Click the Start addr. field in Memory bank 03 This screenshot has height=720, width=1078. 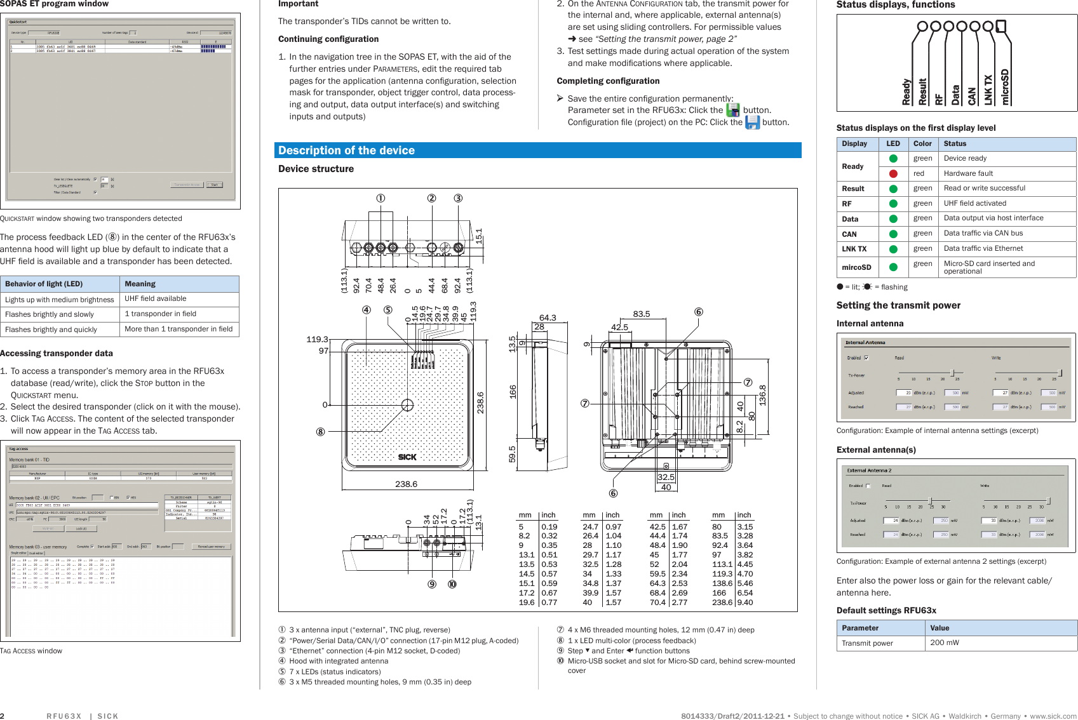tap(117, 547)
